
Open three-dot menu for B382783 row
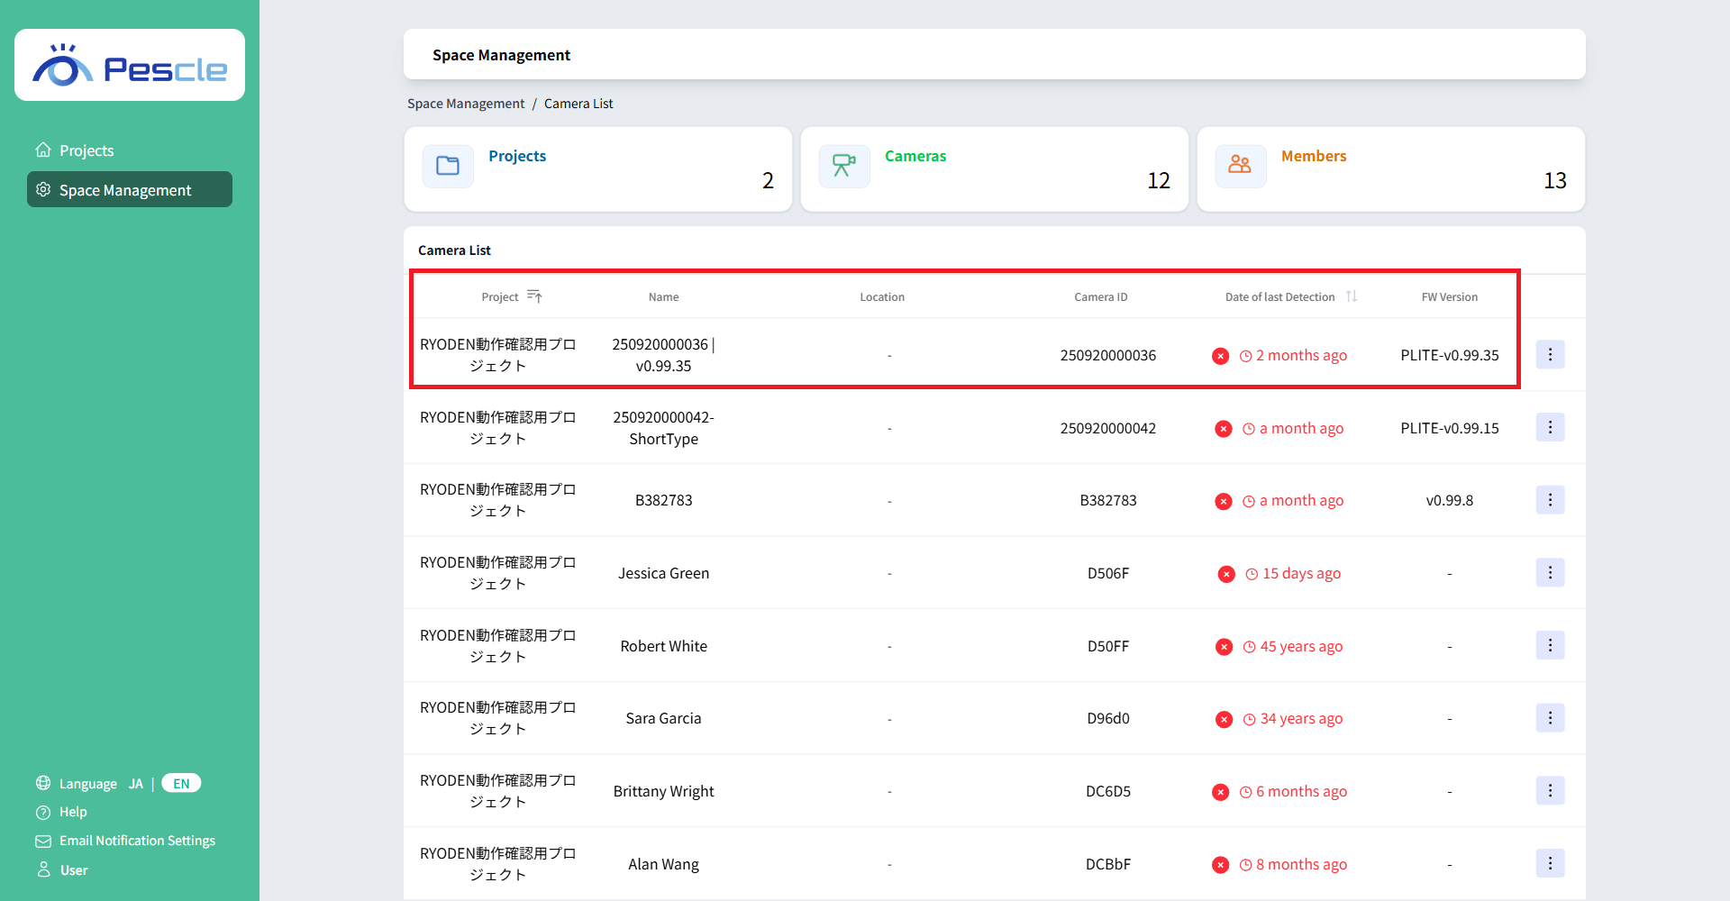[x=1550, y=500]
